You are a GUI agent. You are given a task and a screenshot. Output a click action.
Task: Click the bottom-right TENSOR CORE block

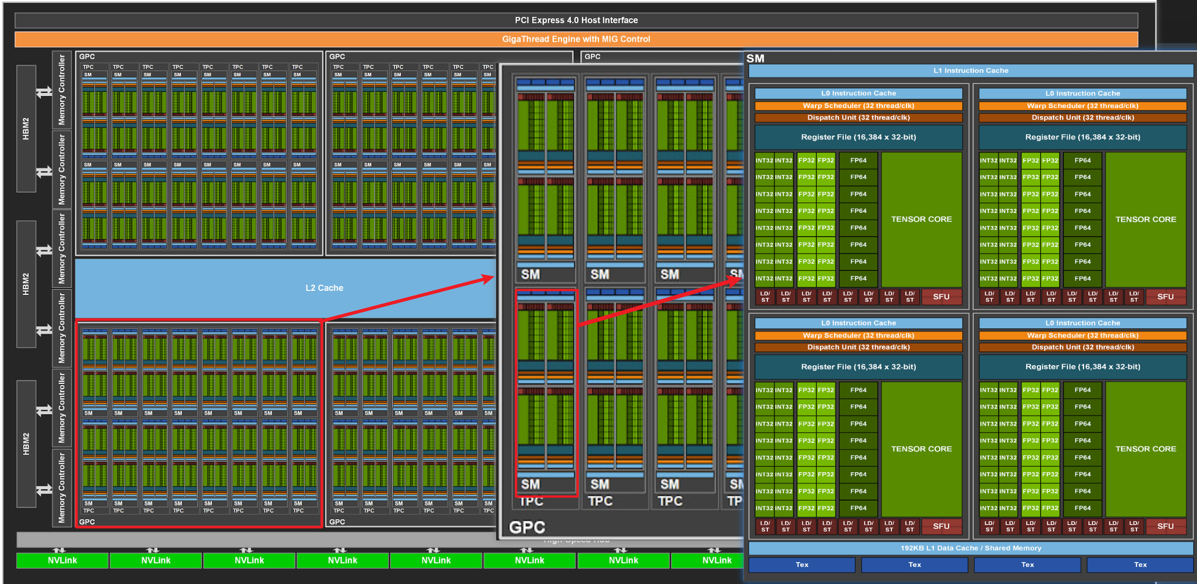pos(1145,449)
